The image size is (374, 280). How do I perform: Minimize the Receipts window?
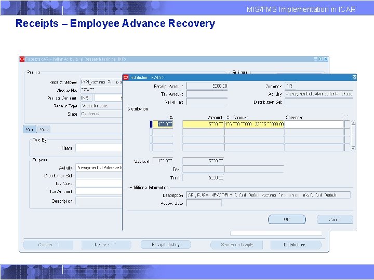tap(316, 59)
